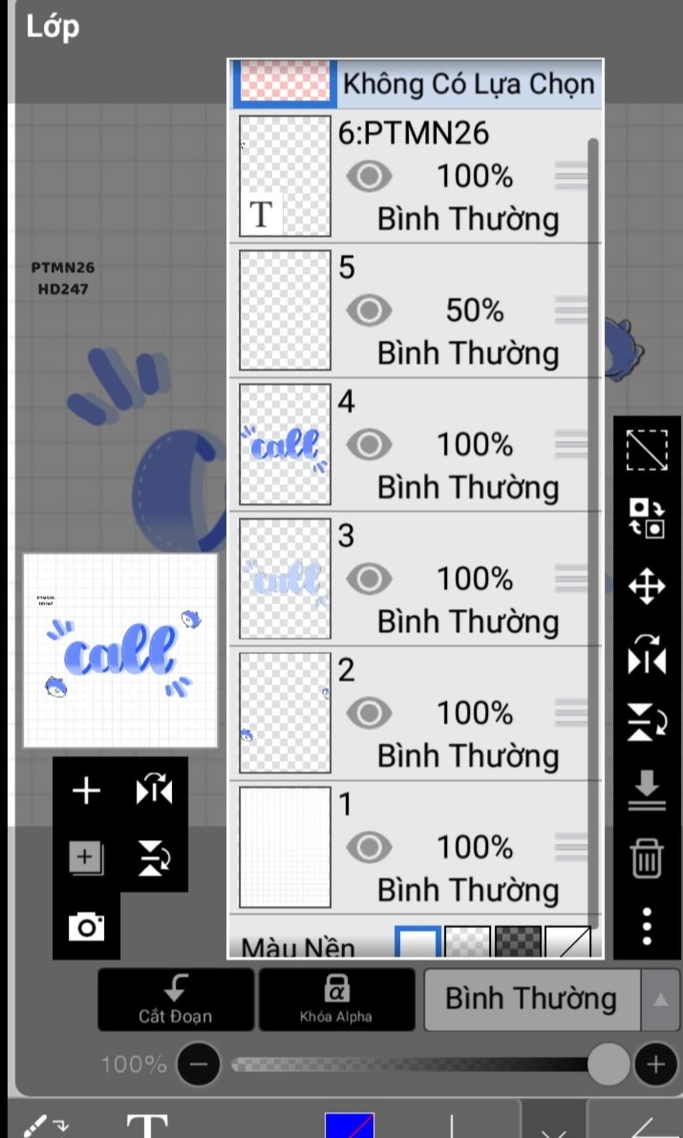Hide layer 6:PTMN26 with eye icon

point(369,177)
